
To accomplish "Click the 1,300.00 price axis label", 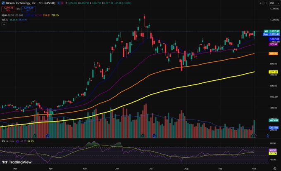I will tap(274, 9).
